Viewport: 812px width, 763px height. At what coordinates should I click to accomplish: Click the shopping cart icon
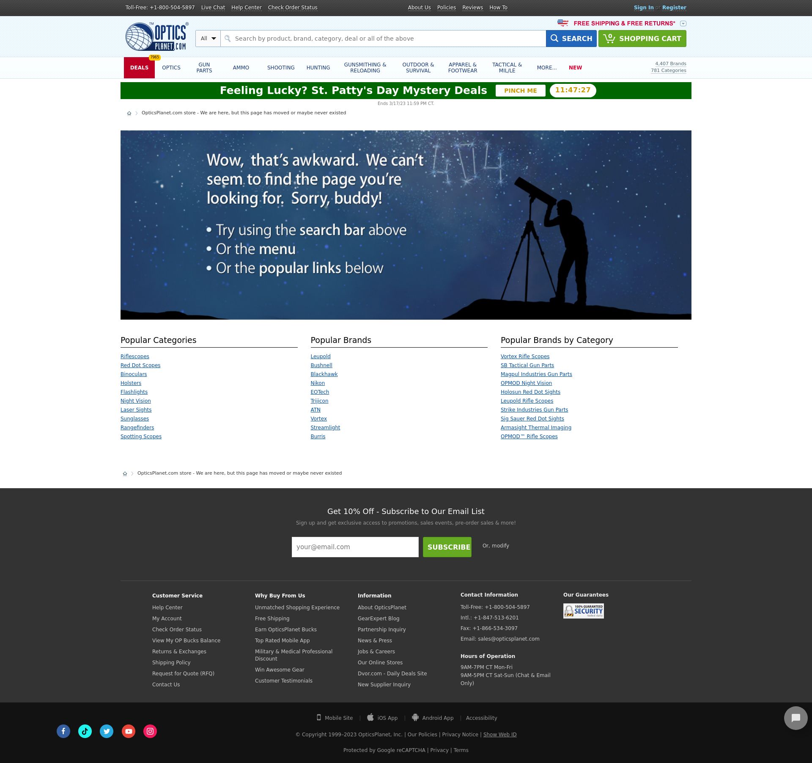click(609, 39)
